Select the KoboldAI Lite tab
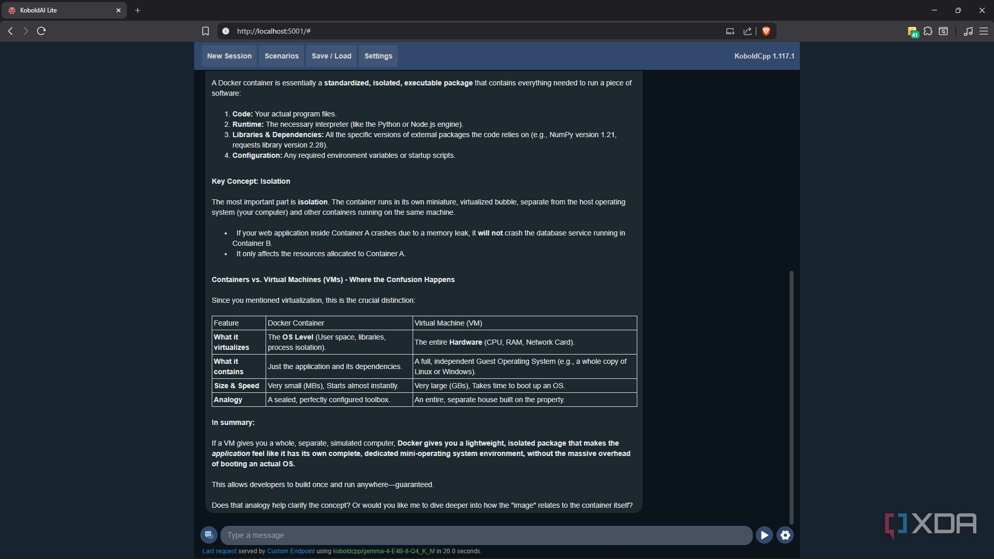Viewport: 994px width, 559px height. [x=65, y=10]
